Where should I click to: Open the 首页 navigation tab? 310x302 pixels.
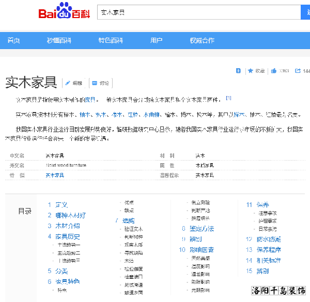pos(13,40)
